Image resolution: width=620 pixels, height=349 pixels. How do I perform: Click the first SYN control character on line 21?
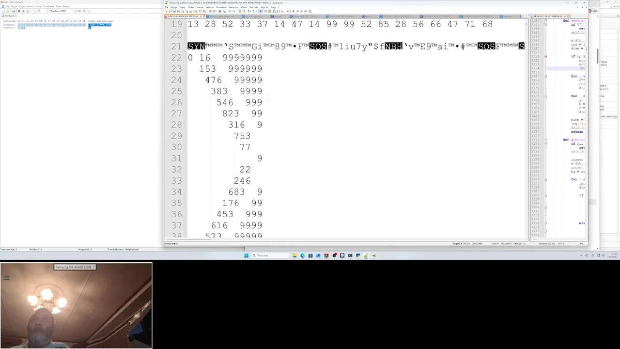[x=196, y=46]
